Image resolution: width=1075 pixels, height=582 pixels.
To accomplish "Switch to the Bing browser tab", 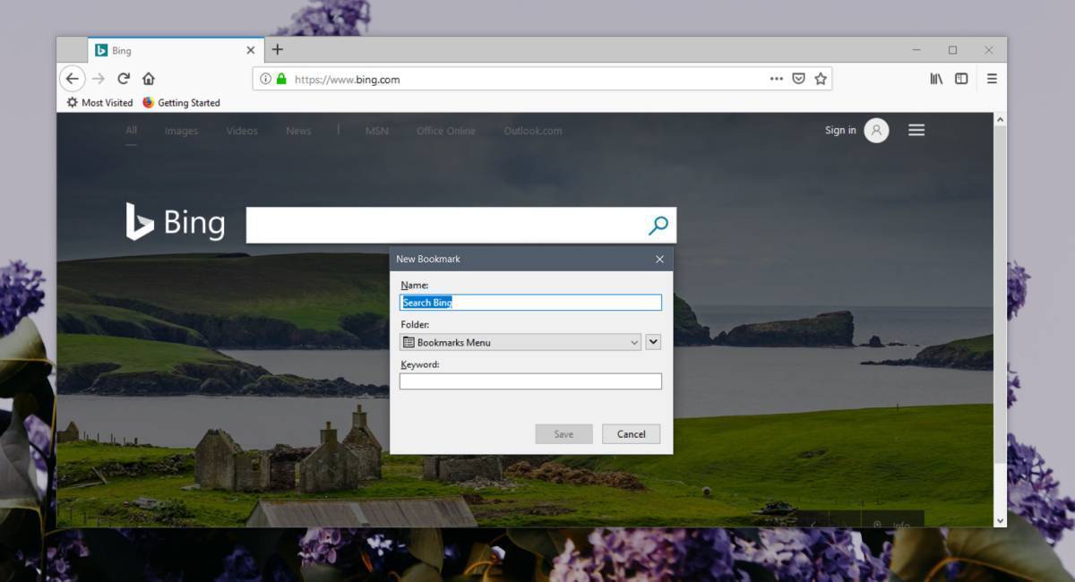I will click(161, 50).
